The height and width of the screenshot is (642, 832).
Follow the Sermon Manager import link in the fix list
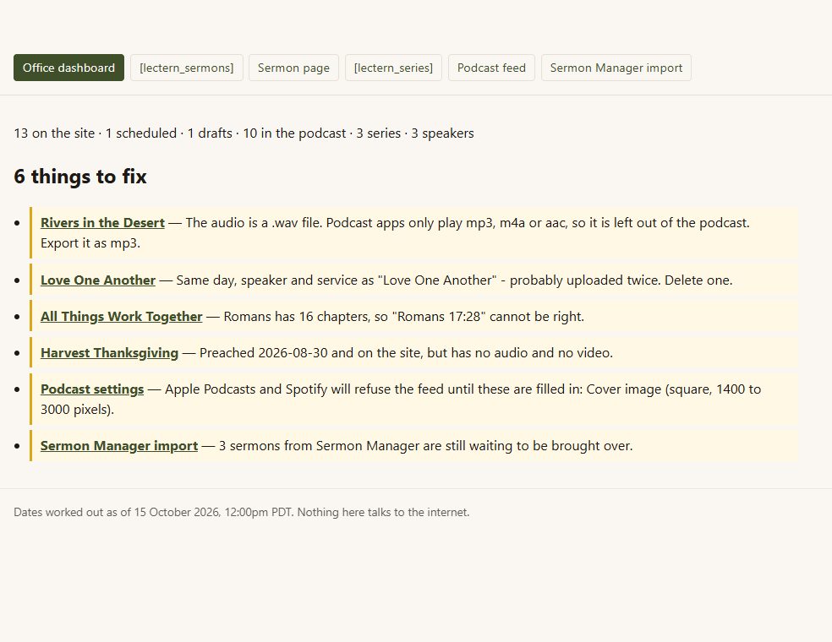pos(119,446)
